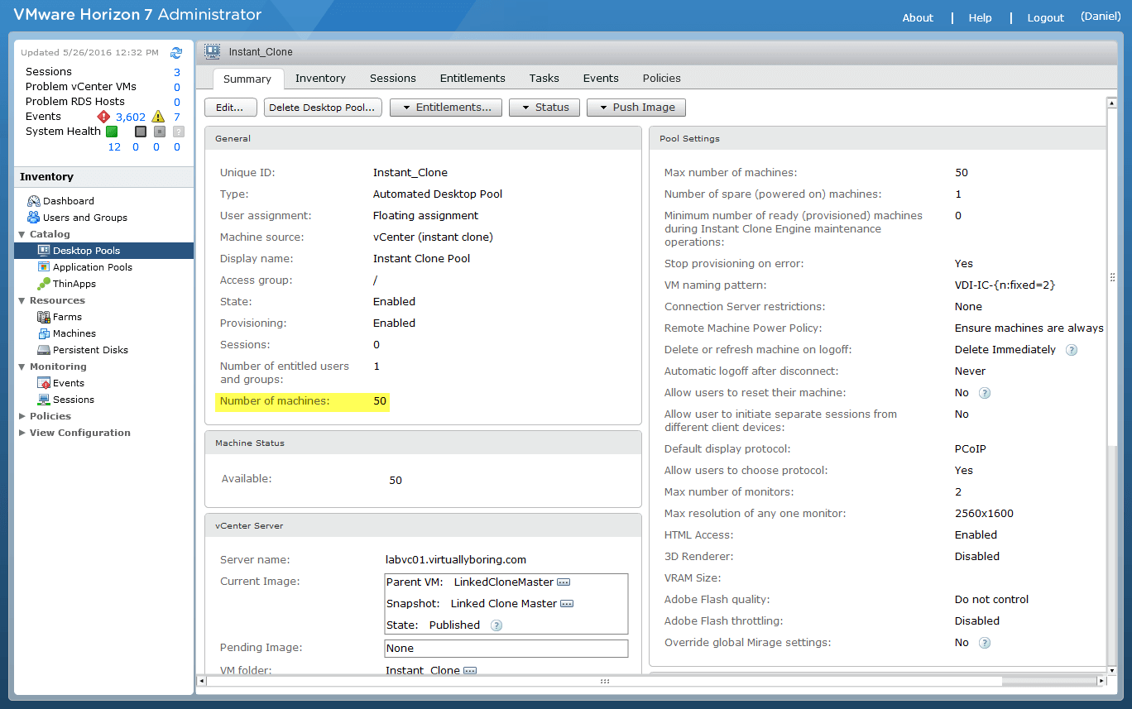Open Sessions under Monitoring
The image size is (1132, 709).
click(66, 400)
